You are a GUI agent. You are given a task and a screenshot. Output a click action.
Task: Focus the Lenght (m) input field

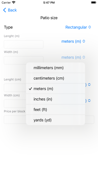[x=23, y=44]
